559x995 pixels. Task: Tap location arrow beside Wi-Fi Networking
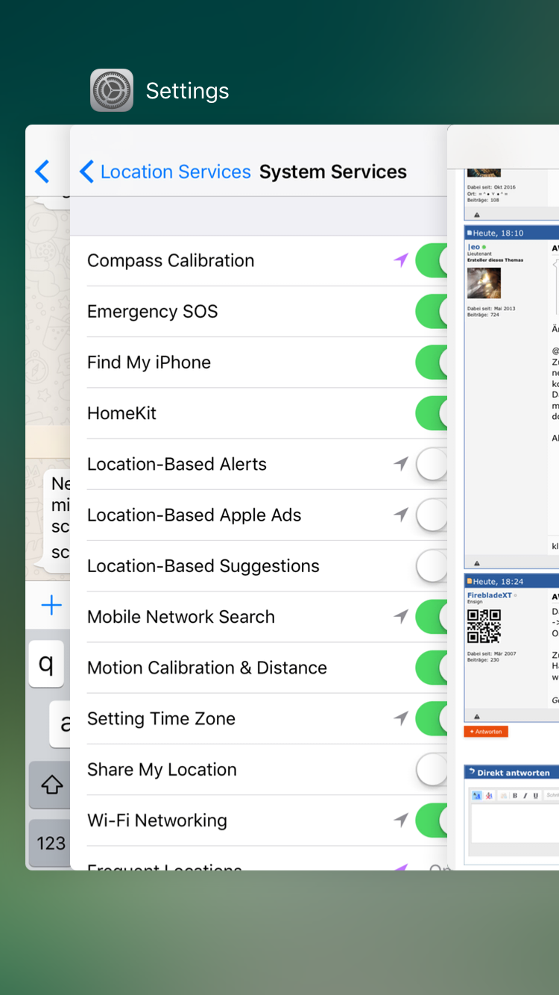402,820
